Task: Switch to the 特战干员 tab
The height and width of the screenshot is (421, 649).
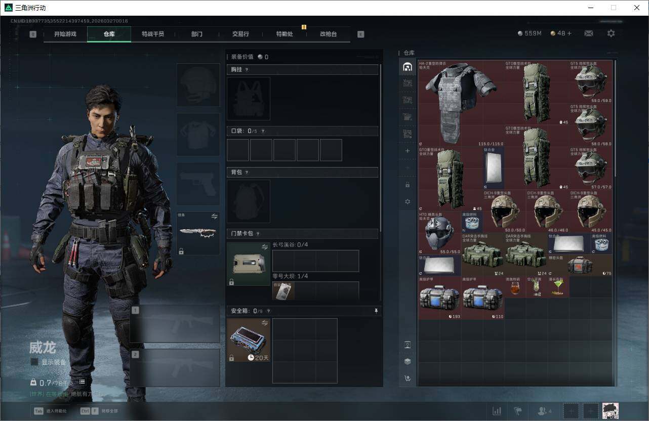Action: [x=153, y=34]
